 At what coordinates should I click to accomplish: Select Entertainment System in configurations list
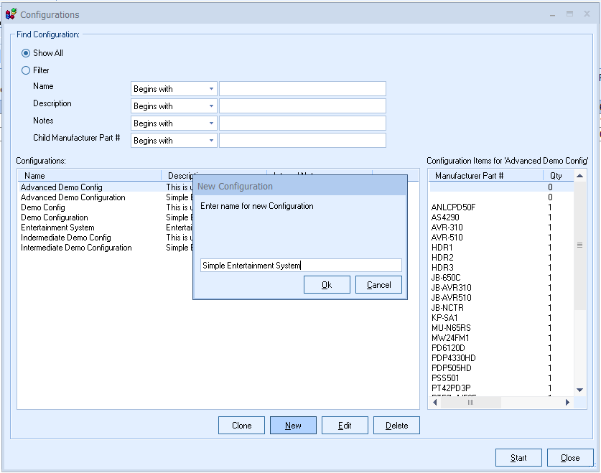(57, 228)
